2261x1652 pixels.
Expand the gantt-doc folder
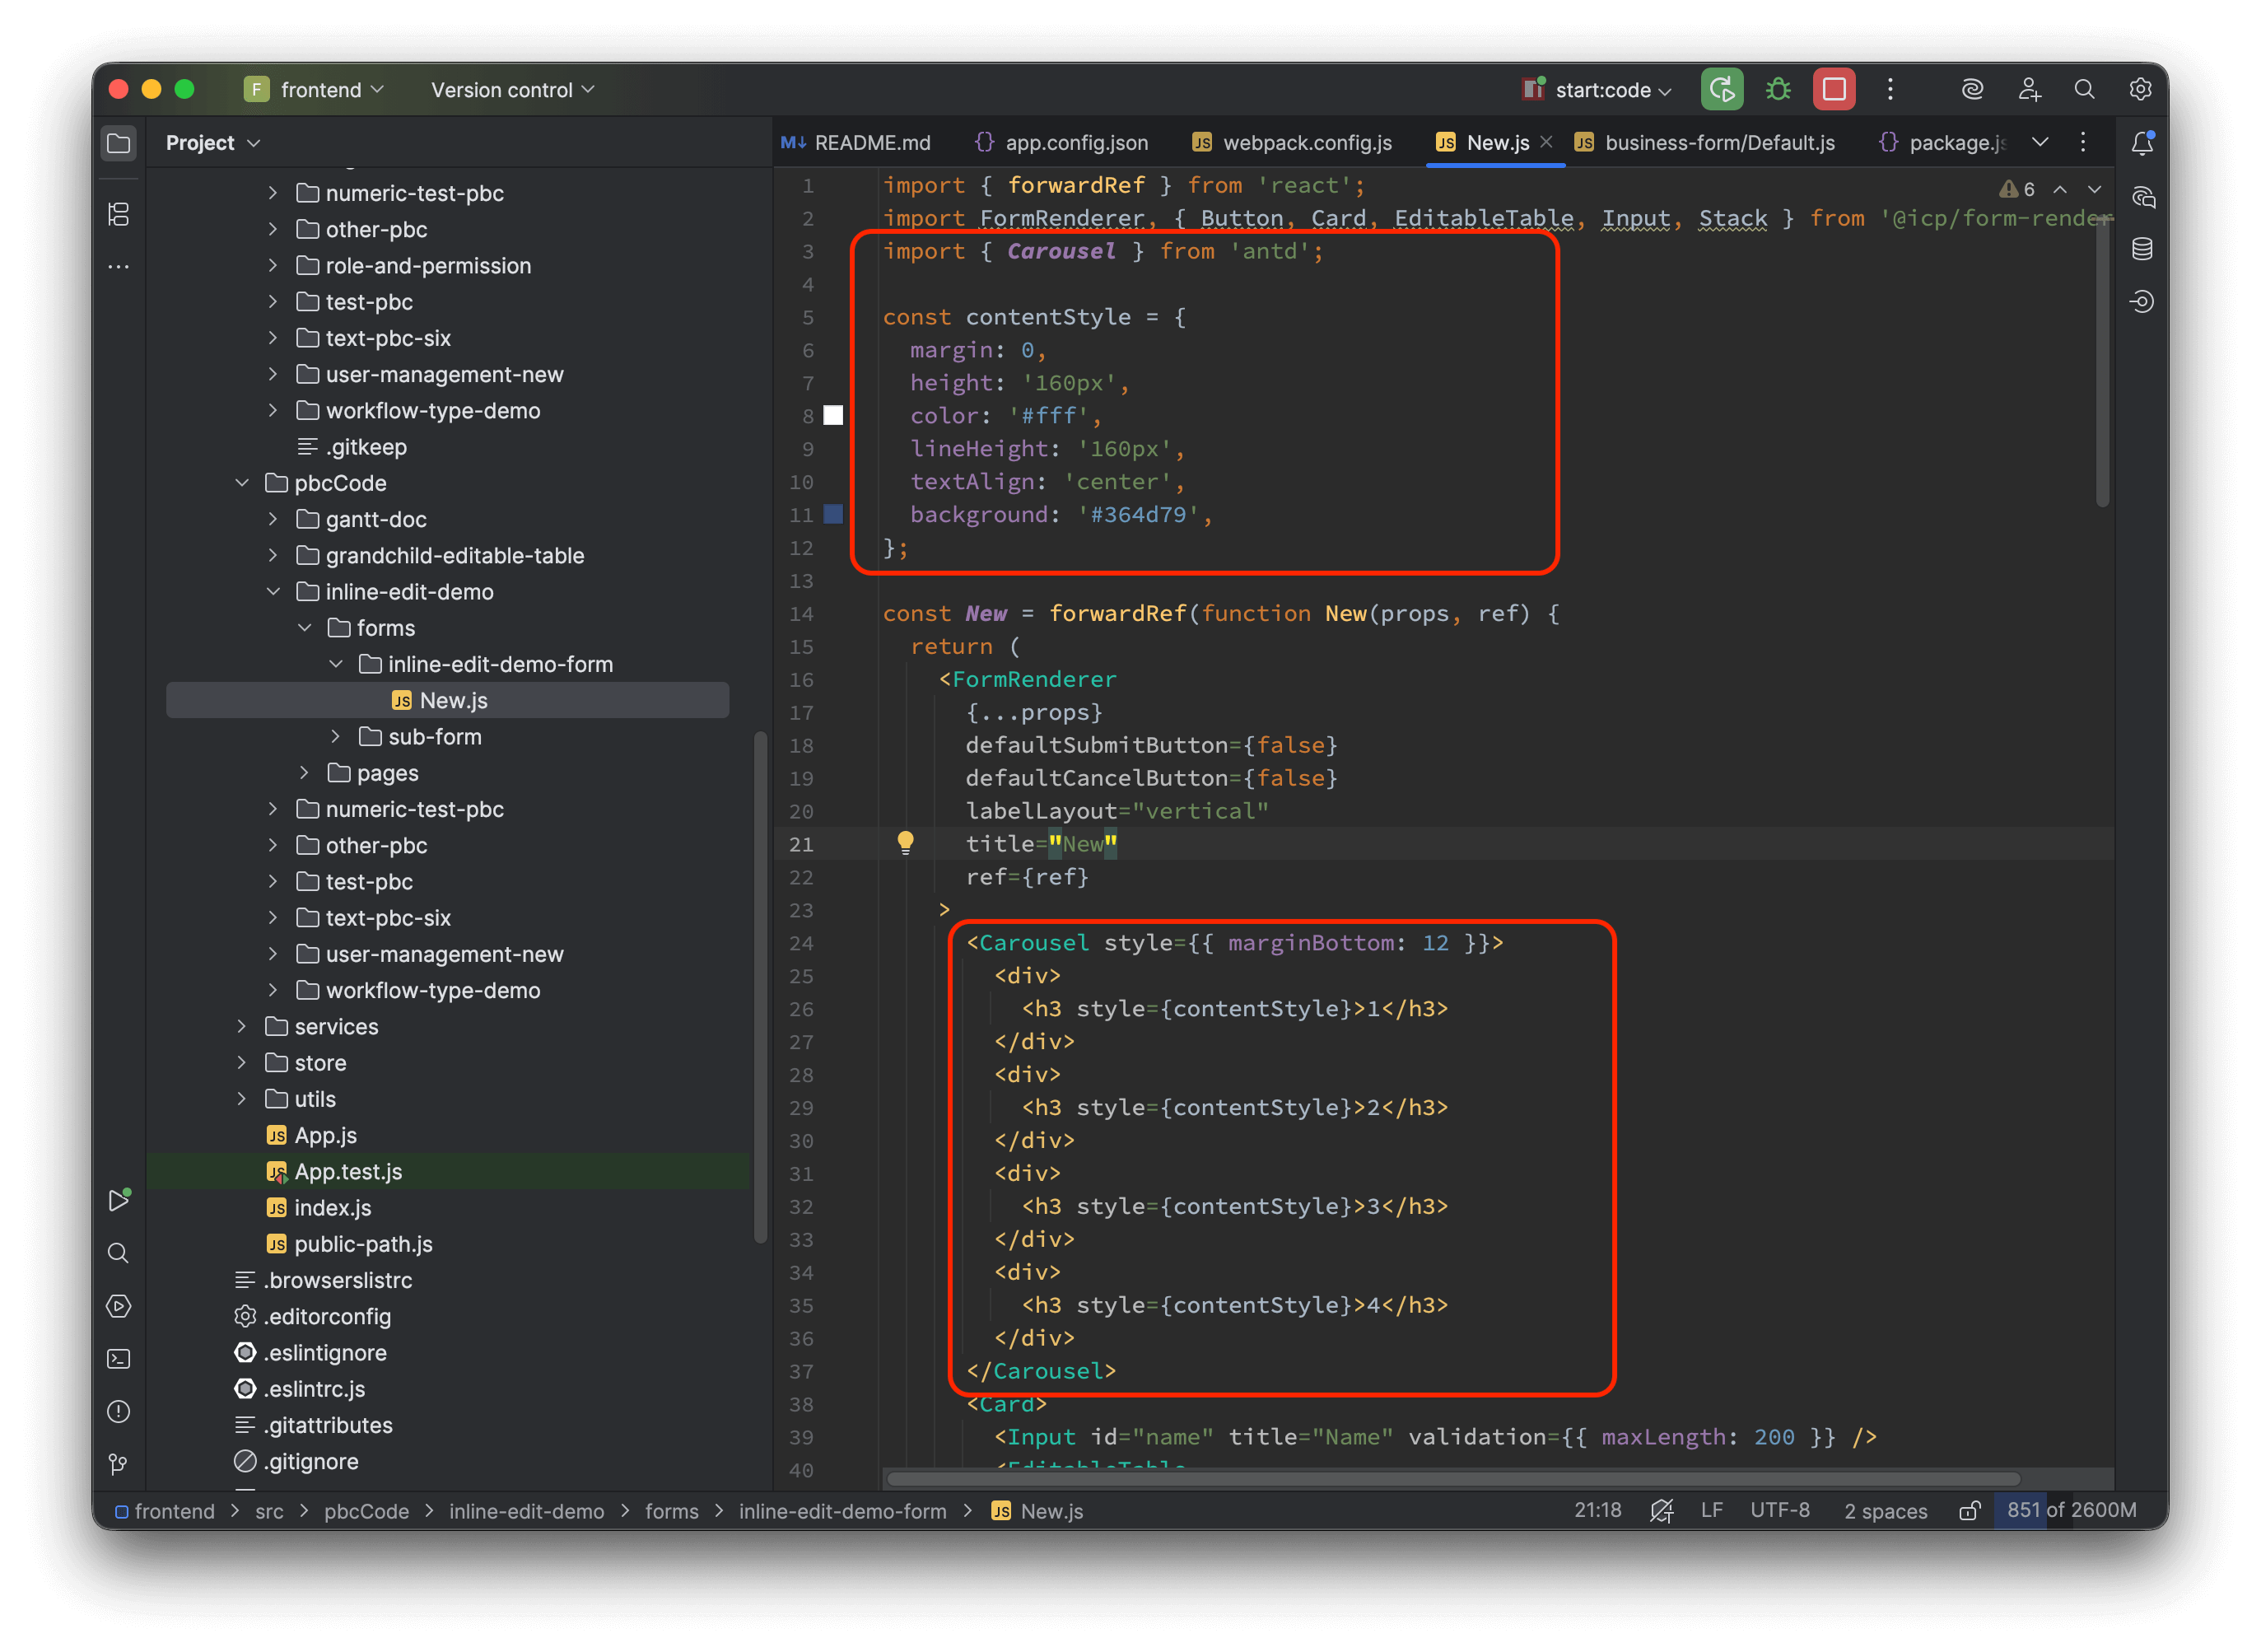[273, 520]
